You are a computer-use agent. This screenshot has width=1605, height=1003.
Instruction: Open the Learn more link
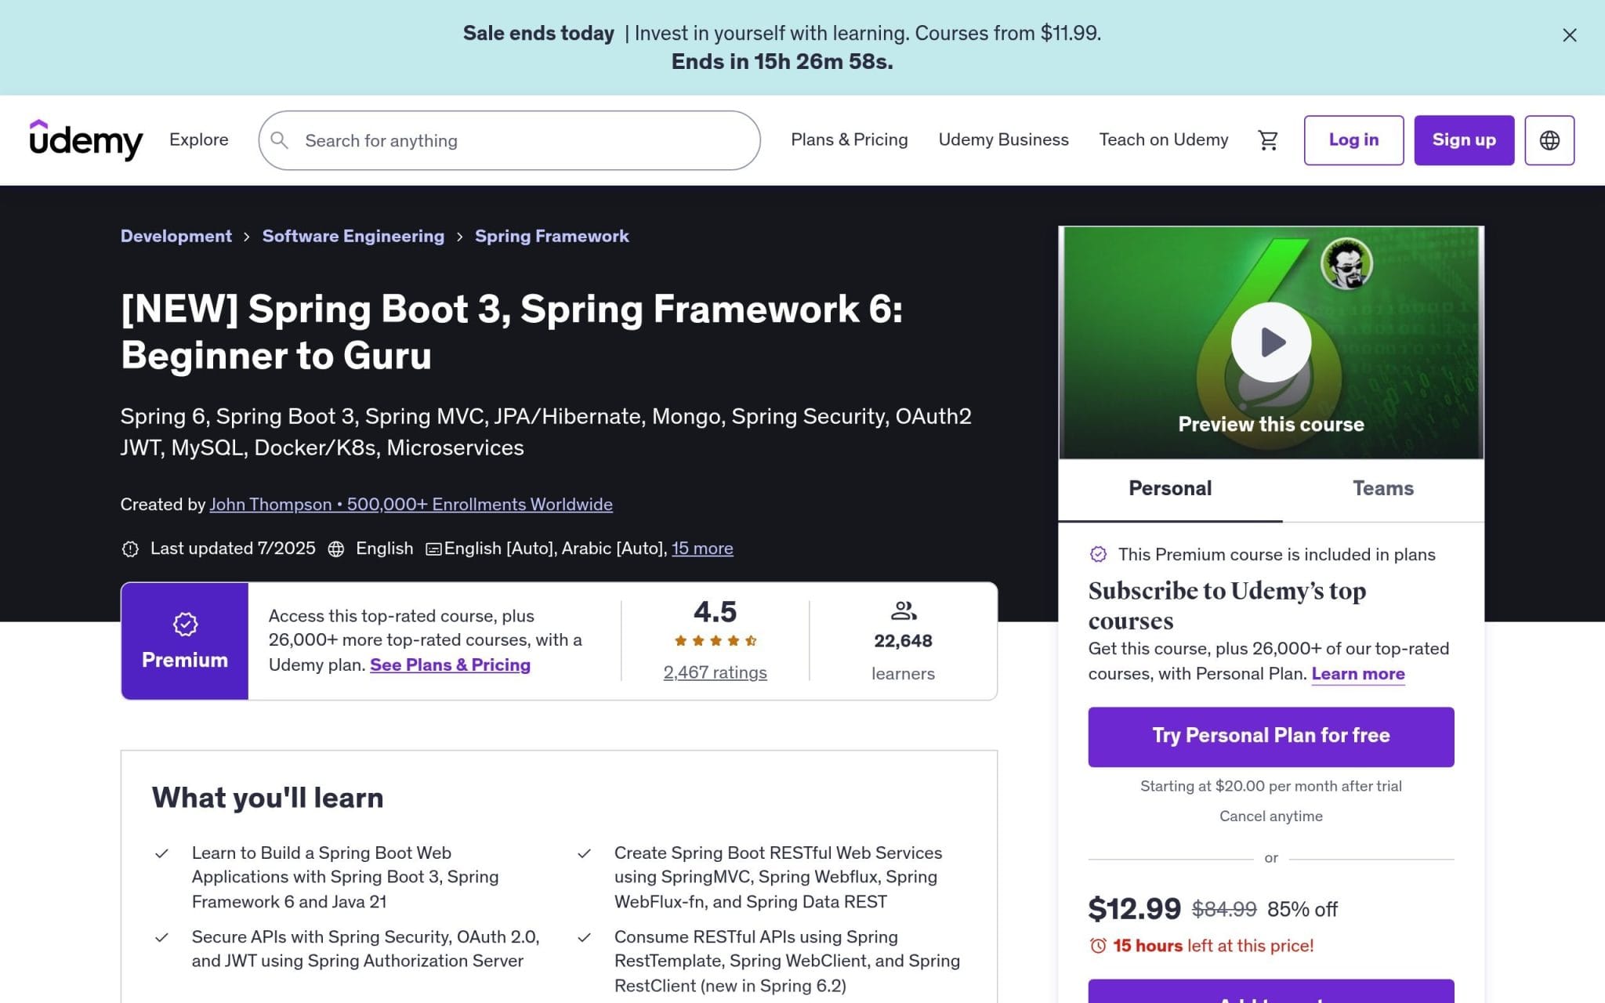click(x=1358, y=674)
